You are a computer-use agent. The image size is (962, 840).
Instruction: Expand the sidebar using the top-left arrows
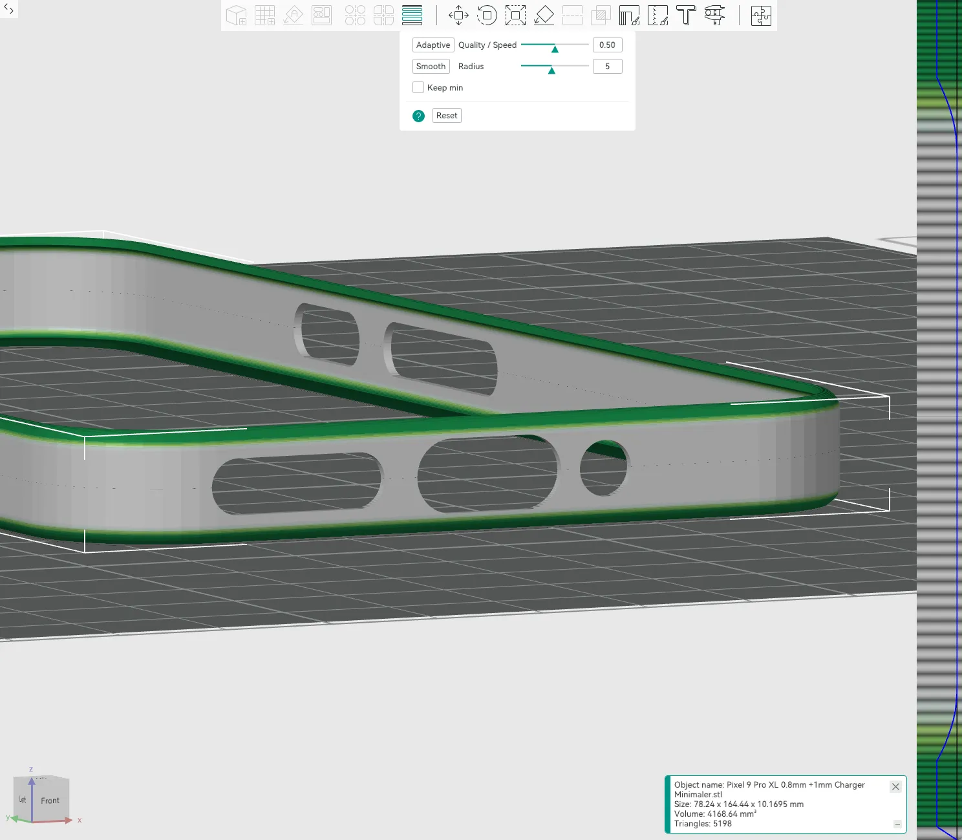(x=8, y=9)
